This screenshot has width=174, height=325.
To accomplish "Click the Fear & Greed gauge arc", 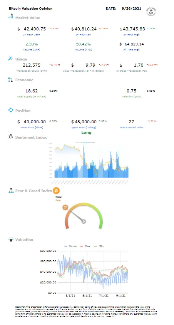I will 84,216.
